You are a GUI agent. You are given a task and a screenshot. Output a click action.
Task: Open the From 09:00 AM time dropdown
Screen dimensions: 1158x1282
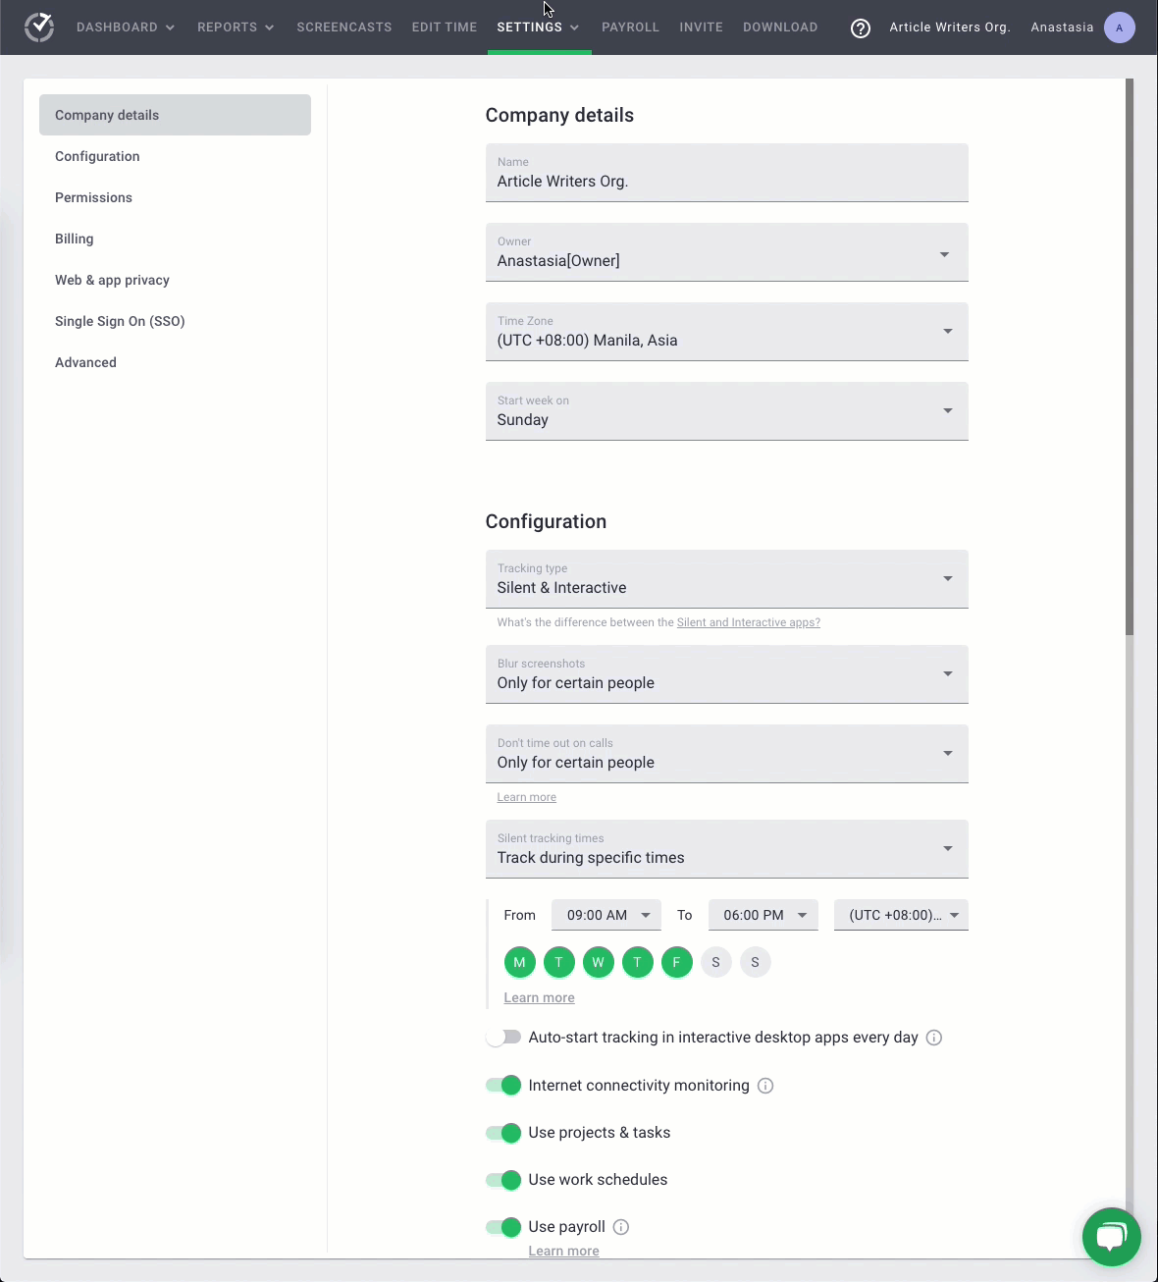click(x=606, y=915)
